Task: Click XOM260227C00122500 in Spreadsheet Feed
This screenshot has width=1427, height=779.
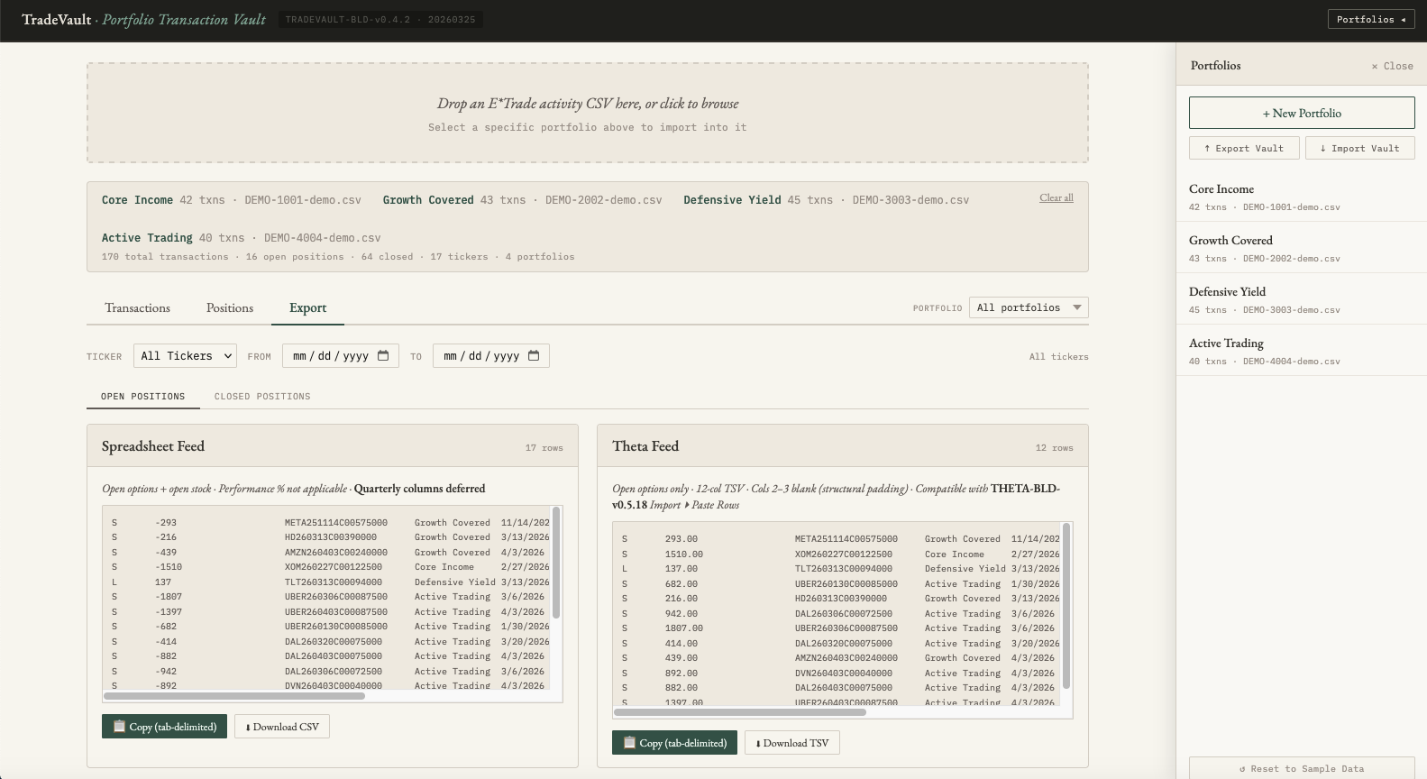Action: pos(334,567)
